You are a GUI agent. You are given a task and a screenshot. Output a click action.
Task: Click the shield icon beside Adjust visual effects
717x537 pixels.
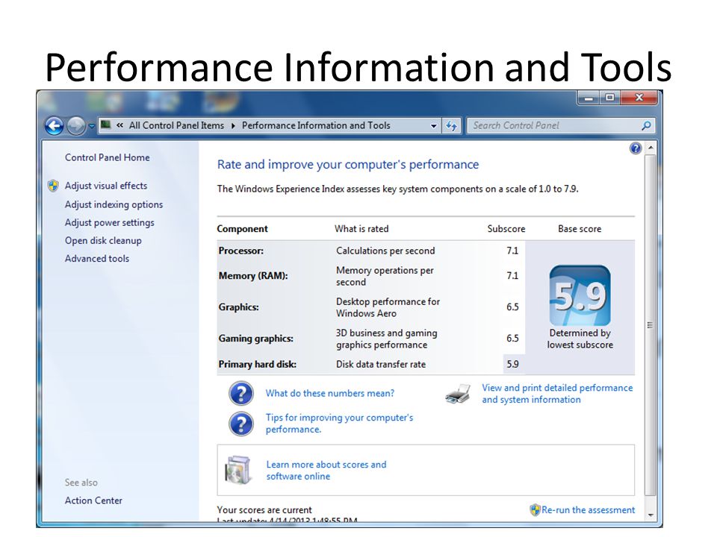pyautogui.click(x=53, y=186)
